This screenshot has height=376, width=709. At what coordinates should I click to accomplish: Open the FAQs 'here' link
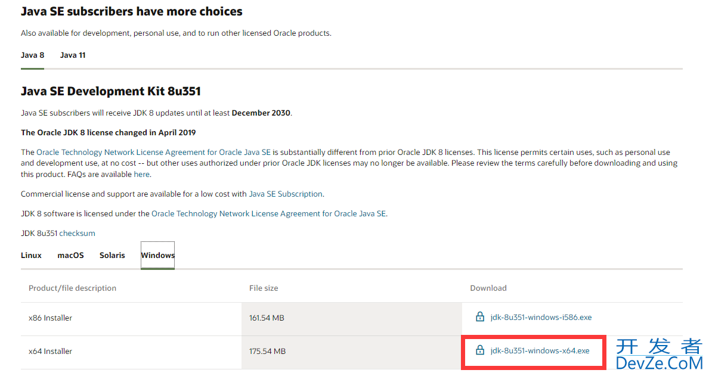[141, 175]
